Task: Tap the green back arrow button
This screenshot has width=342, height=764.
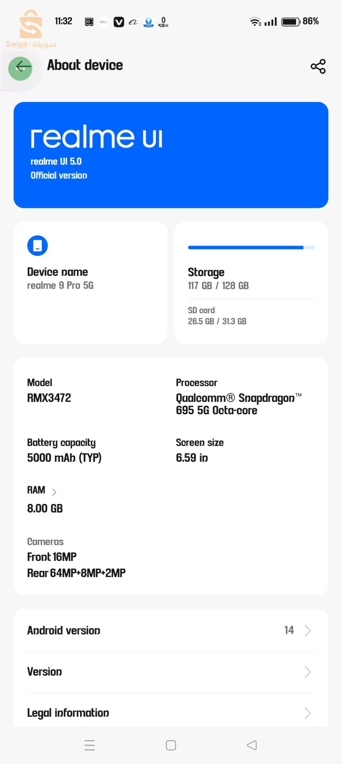Action: (x=21, y=68)
